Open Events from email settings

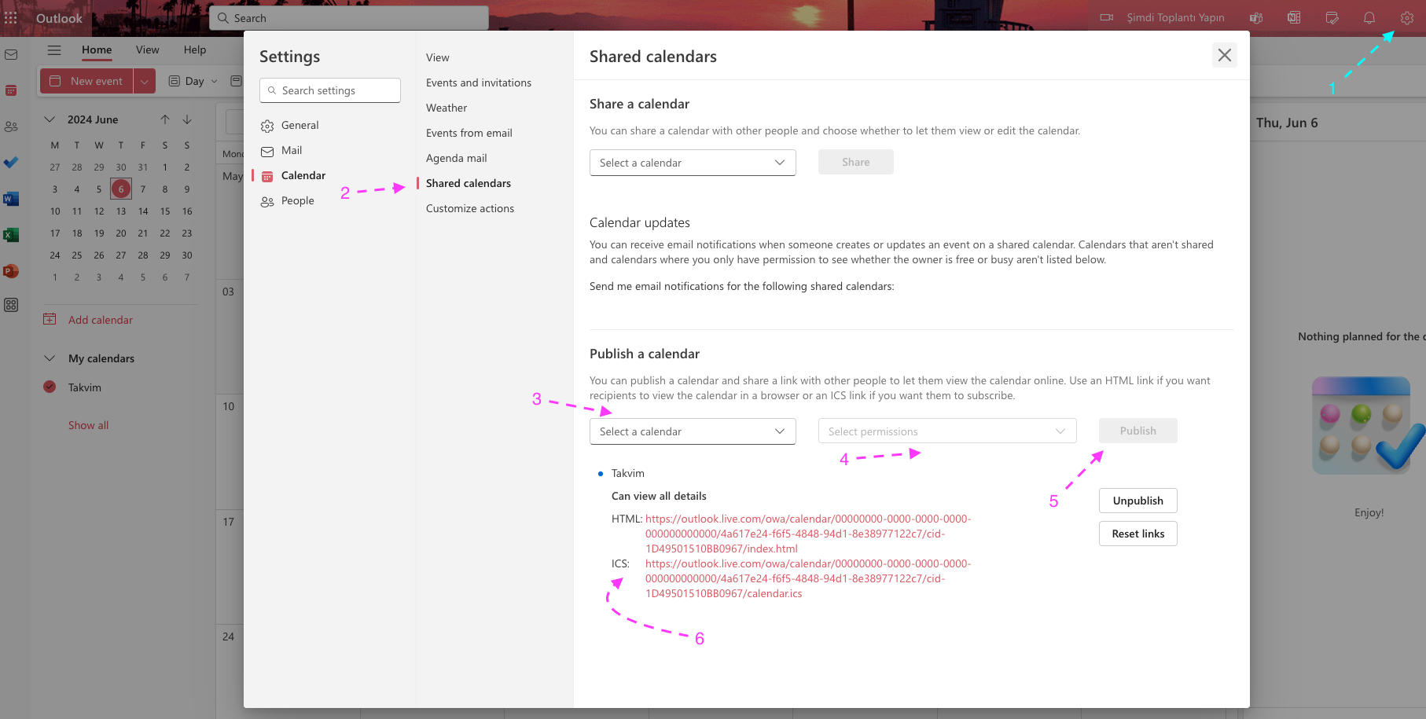(x=469, y=133)
